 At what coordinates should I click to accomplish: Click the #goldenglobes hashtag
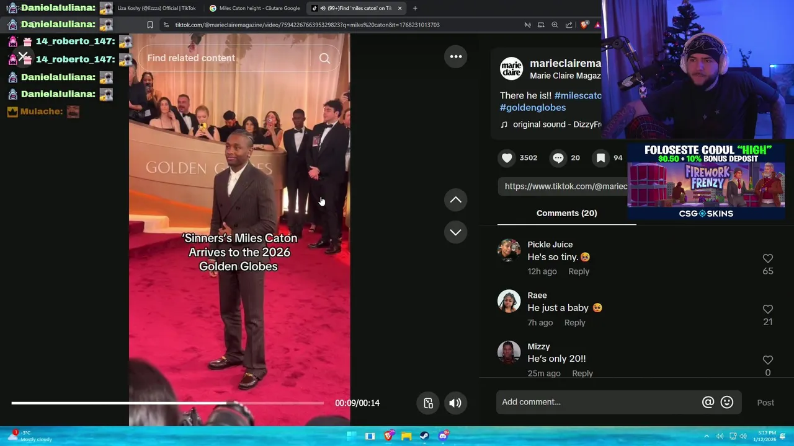tap(533, 107)
